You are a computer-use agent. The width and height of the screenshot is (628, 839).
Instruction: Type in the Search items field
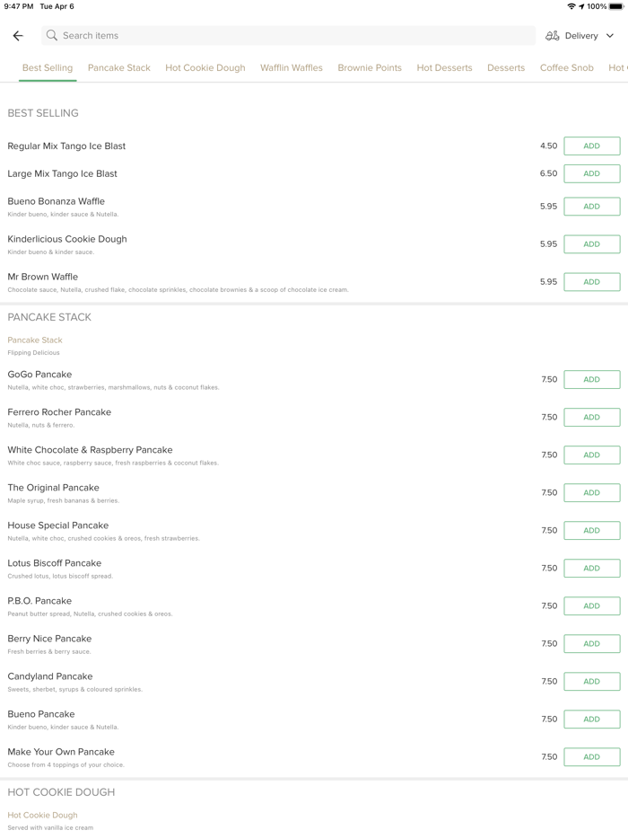tap(287, 36)
